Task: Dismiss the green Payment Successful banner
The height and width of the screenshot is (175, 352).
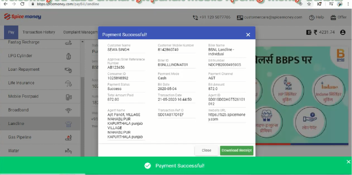Action: point(348,161)
